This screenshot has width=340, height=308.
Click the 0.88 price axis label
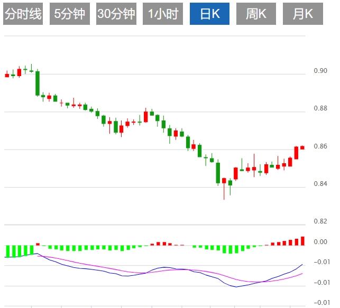(x=320, y=108)
